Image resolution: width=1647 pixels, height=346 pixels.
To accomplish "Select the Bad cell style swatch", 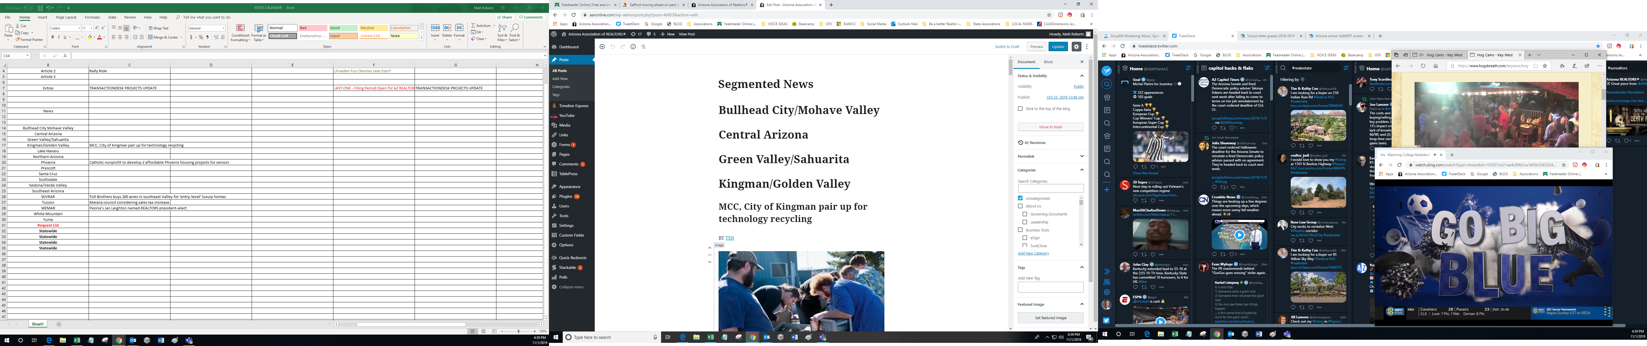I will click(313, 28).
